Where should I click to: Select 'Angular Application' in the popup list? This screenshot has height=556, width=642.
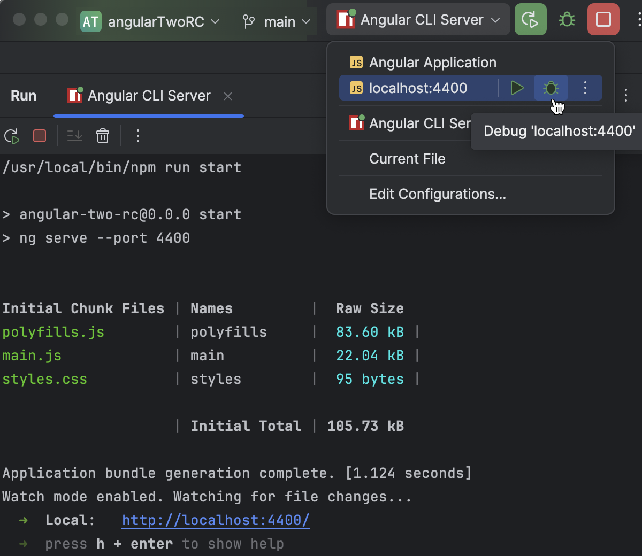click(432, 62)
